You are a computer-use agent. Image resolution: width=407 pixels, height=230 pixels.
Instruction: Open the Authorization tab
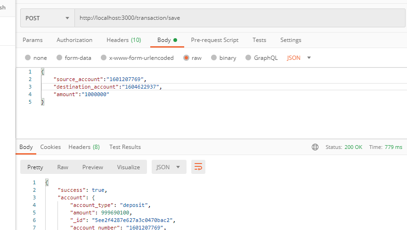(x=74, y=40)
